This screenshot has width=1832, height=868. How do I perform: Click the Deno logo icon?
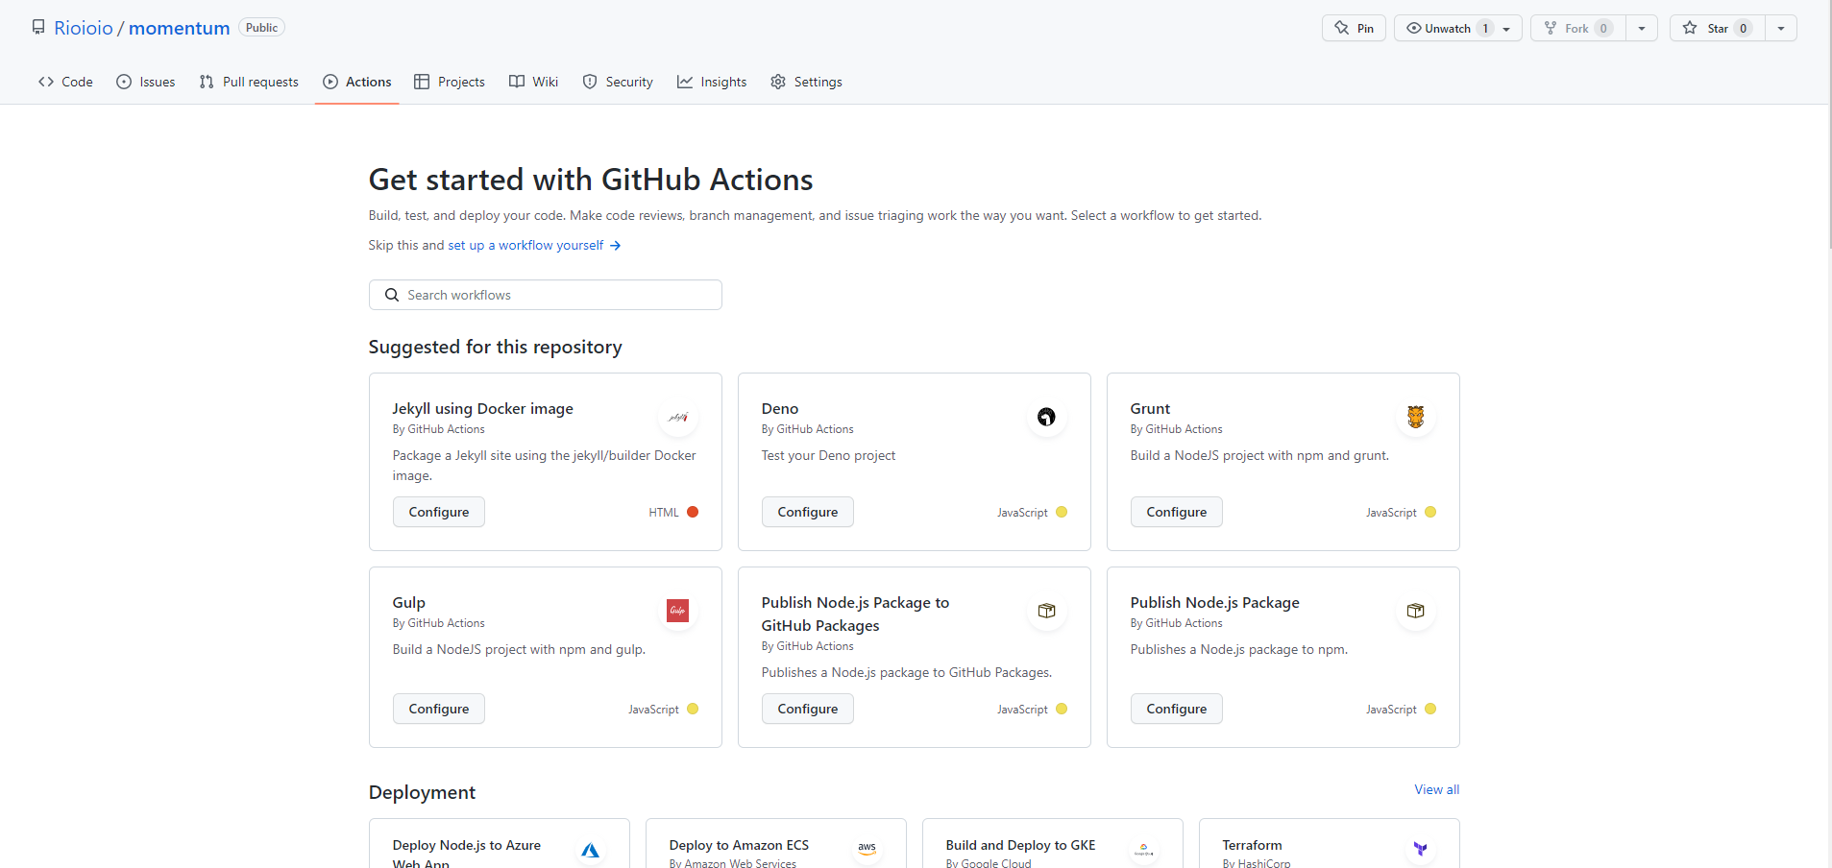(1047, 417)
